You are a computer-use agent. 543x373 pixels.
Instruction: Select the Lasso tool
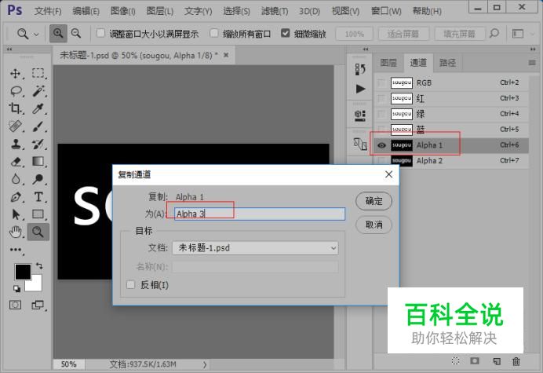click(16, 91)
